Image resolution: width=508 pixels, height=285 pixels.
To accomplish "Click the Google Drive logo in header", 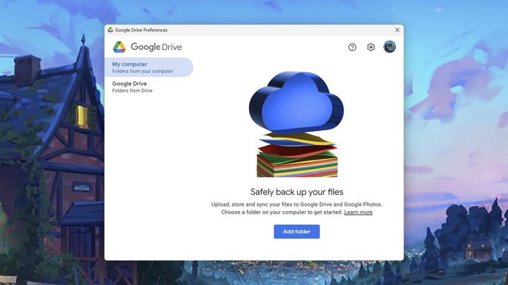I will 147,47.
